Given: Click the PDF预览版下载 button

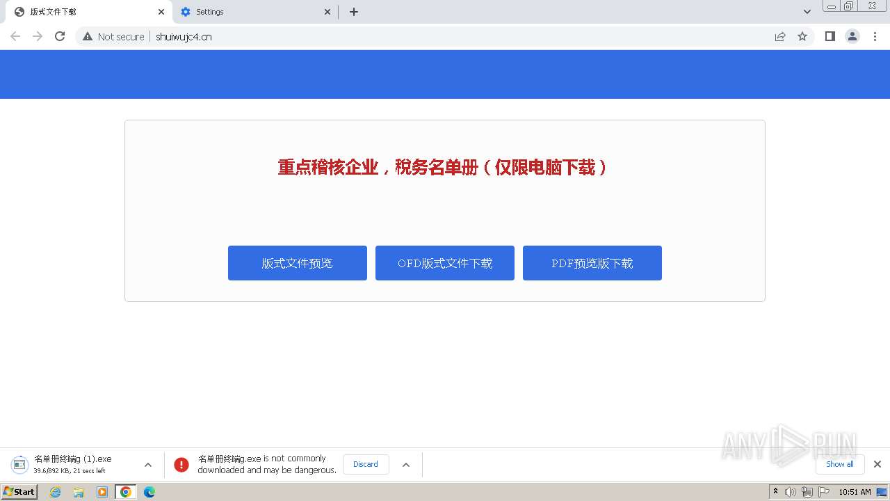Looking at the screenshot, I should 592,263.
